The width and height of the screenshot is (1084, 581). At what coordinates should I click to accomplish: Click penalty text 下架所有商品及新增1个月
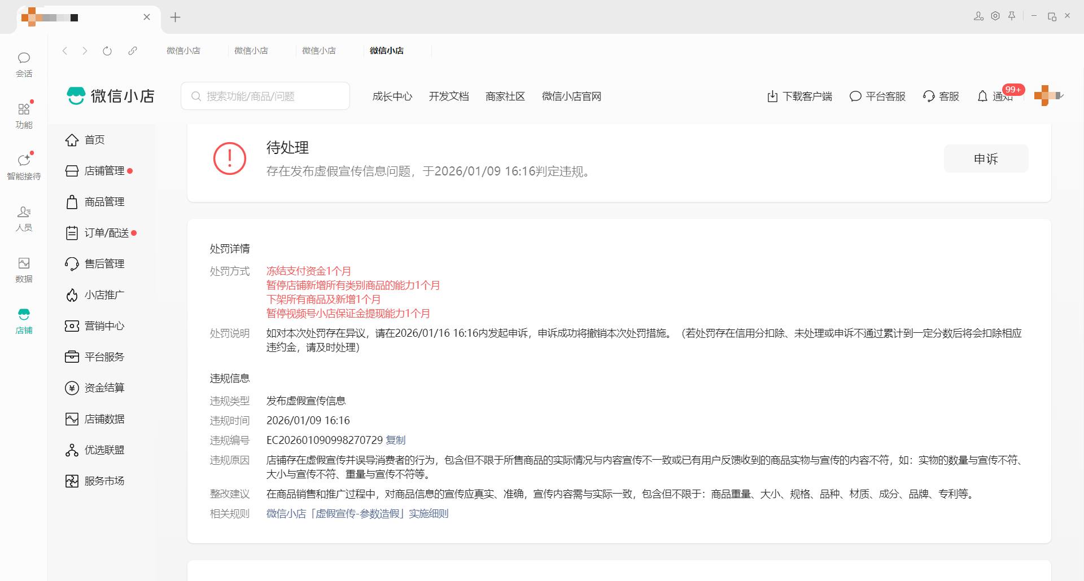[324, 300]
